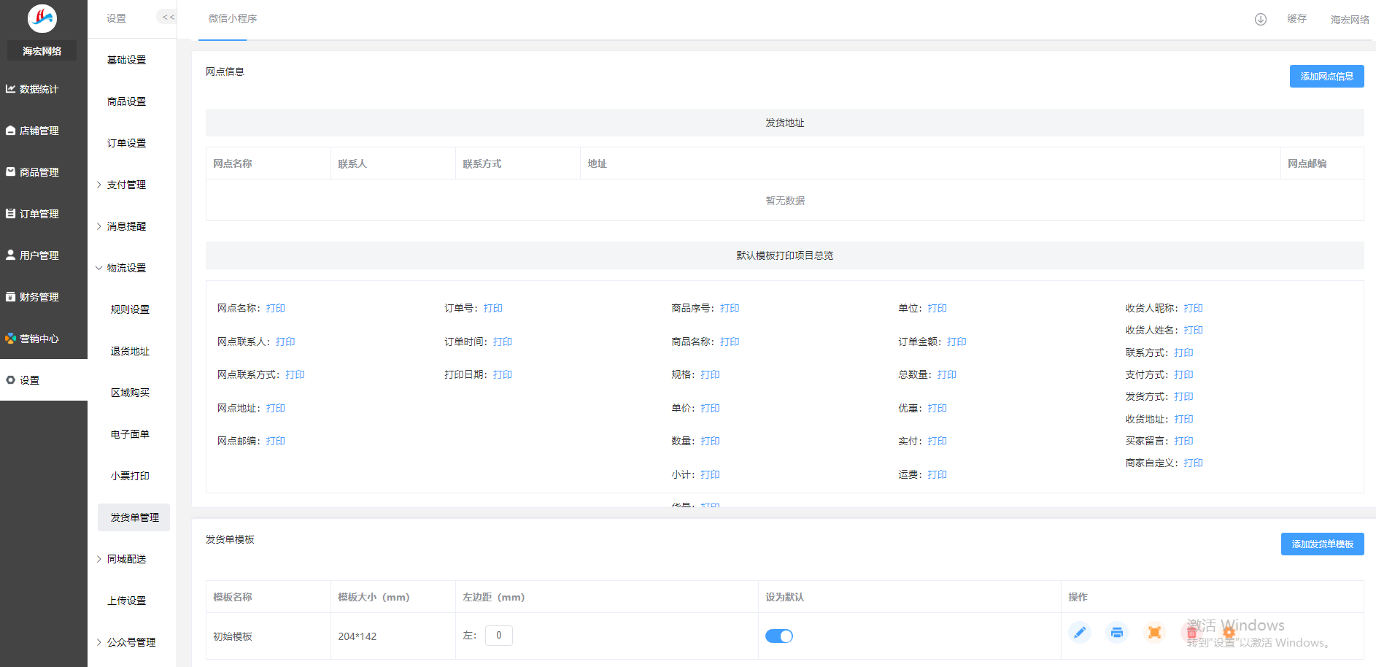
Task: Toggle 打印 for 网点邮编
Action: (275, 441)
